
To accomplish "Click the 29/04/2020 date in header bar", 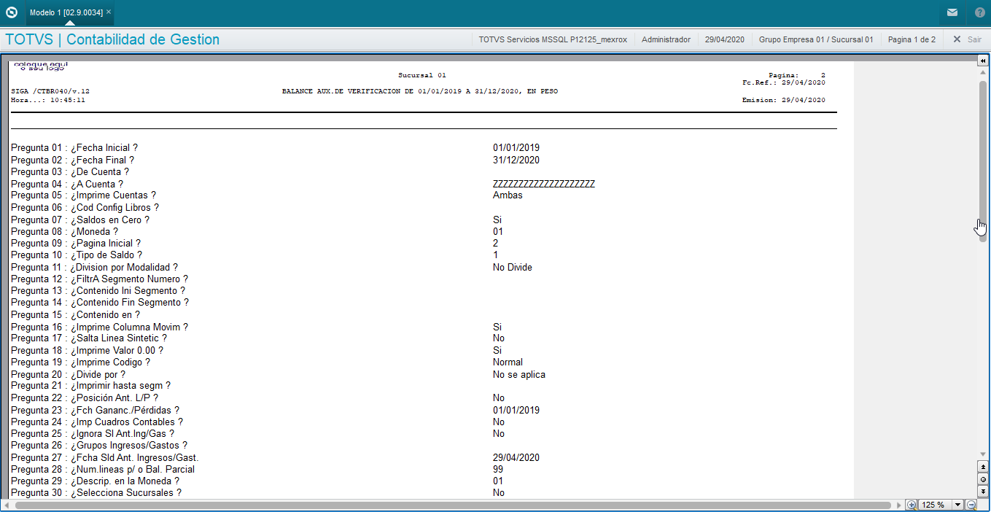I will pyautogui.click(x=725, y=39).
